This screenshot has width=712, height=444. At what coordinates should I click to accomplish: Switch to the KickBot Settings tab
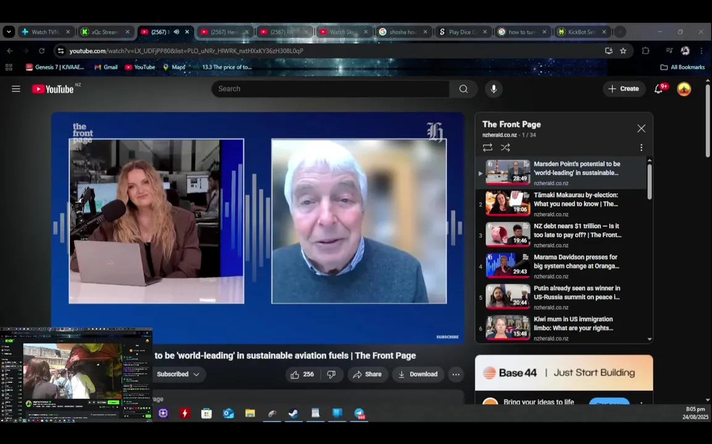pyautogui.click(x=581, y=32)
